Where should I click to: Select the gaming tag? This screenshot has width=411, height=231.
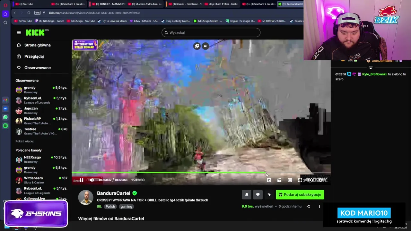pyautogui.click(x=126, y=207)
